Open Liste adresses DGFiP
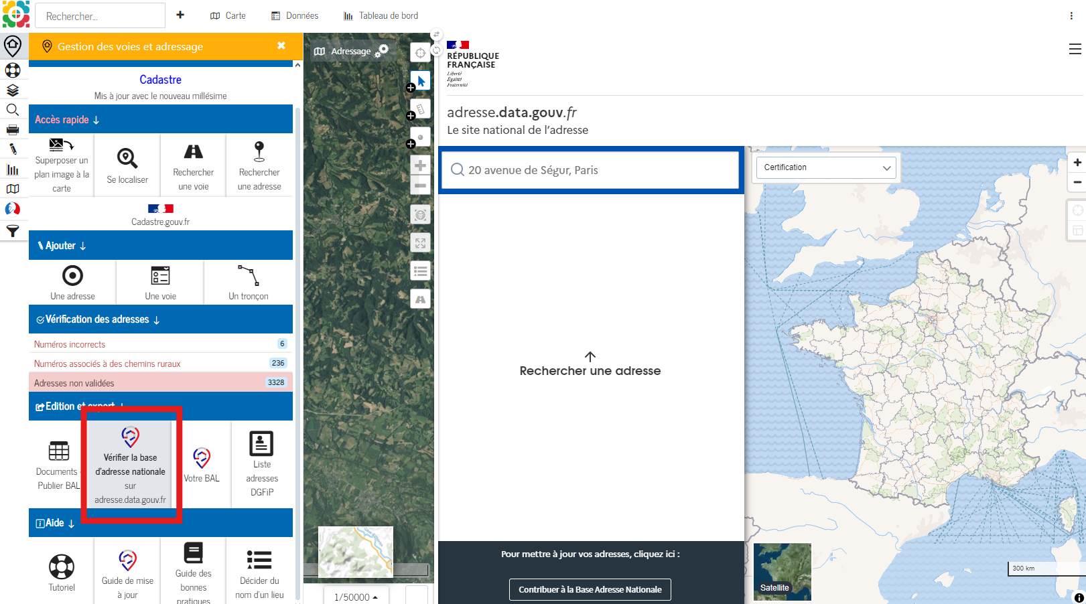The width and height of the screenshot is (1086, 604). [262, 465]
